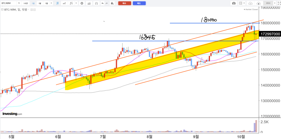Open chart settings gear
This screenshot has width=281, height=139.
[82, 3]
